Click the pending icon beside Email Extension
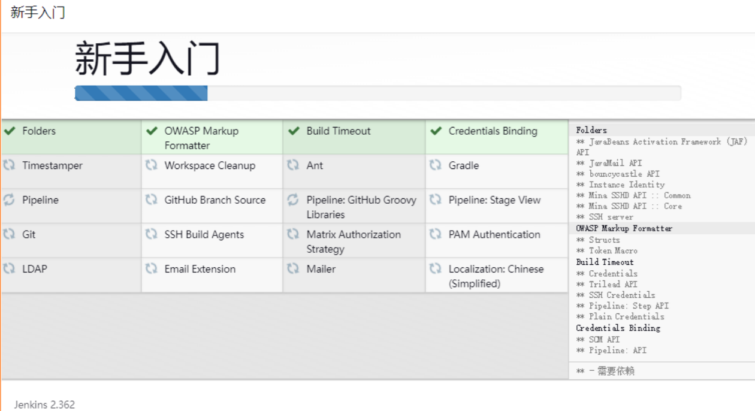Screen dimensions: 755x411 [x=152, y=268]
